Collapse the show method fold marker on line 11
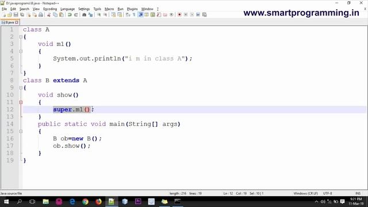 21,102
